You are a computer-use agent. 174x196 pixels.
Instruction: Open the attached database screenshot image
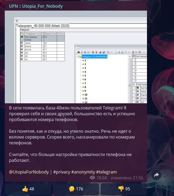(76, 57)
